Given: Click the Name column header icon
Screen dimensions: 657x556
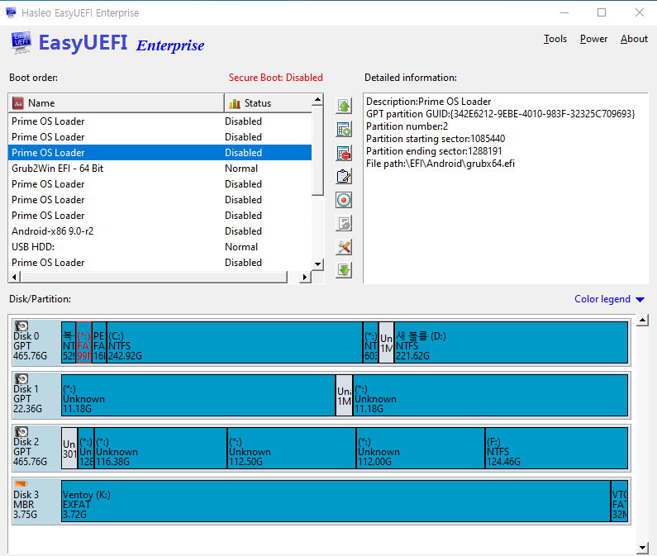Looking at the screenshot, I should pyautogui.click(x=17, y=103).
